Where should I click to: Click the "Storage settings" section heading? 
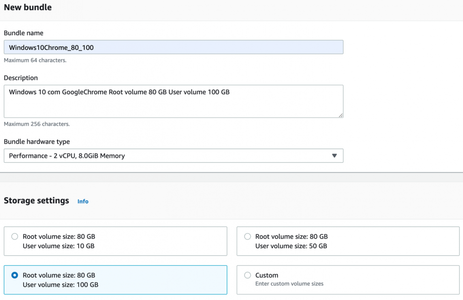point(37,200)
